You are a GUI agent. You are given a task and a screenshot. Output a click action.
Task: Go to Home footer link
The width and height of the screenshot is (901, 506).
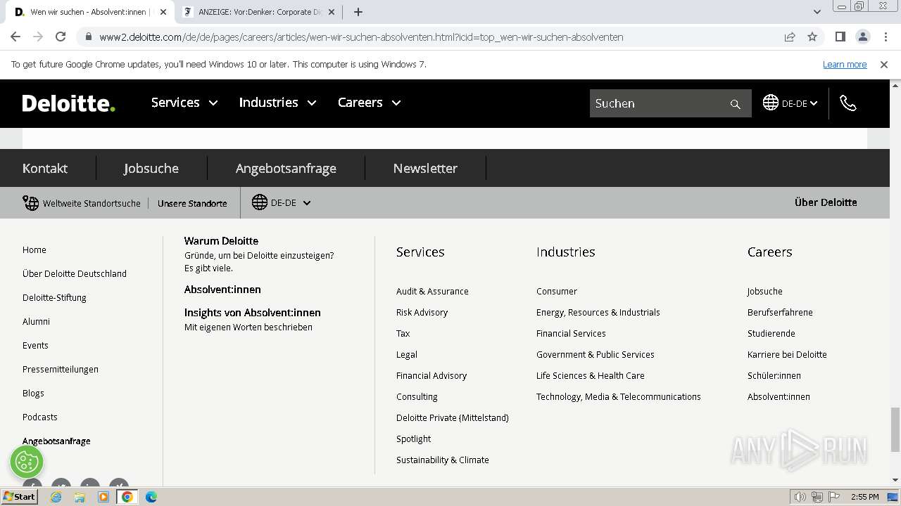pos(34,249)
